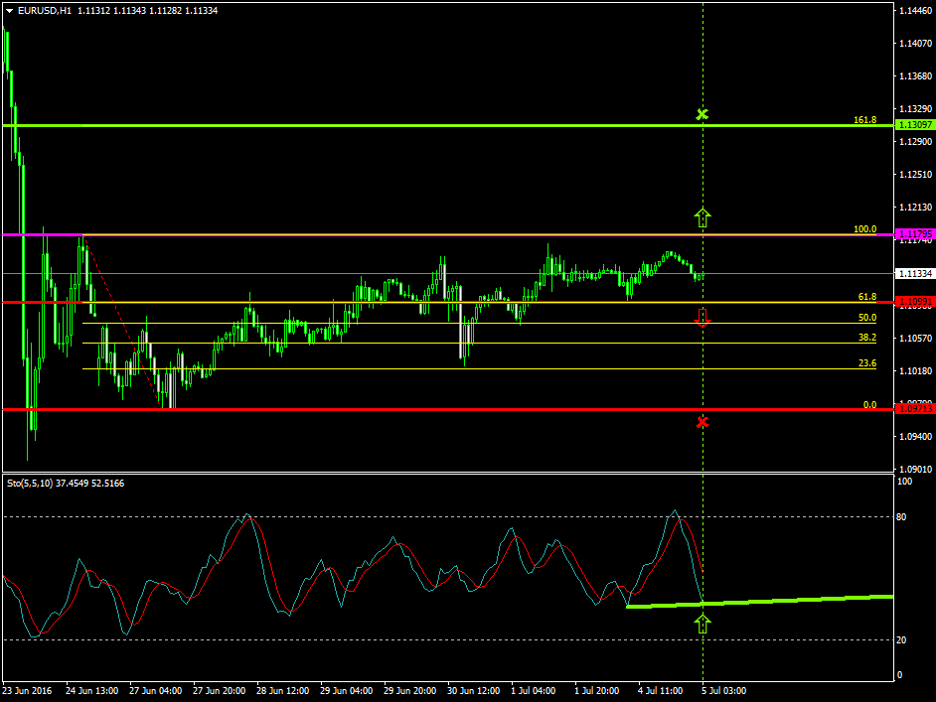936x702 pixels.
Task: Open the chart menu triangle beside EURUSD,H1
Action: point(9,10)
